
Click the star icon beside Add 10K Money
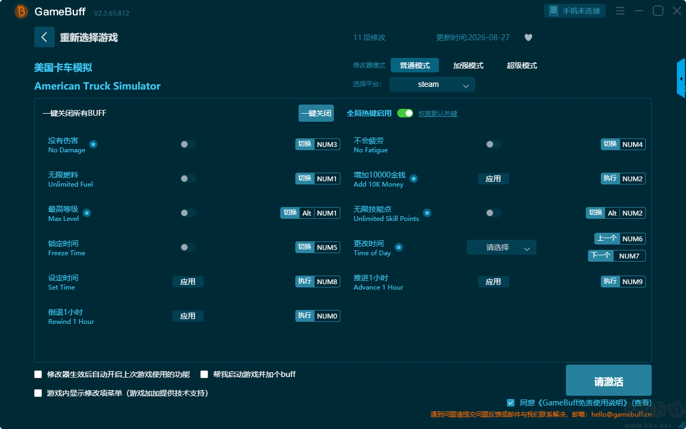(414, 179)
